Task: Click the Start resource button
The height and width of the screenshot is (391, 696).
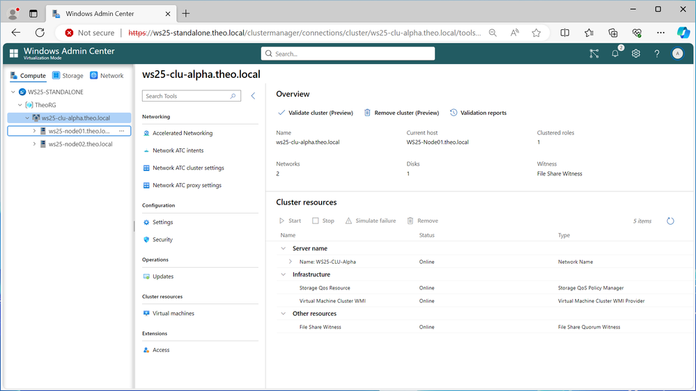Action: (x=290, y=221)
